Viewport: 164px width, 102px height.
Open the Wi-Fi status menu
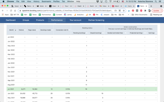click(110, 1)
